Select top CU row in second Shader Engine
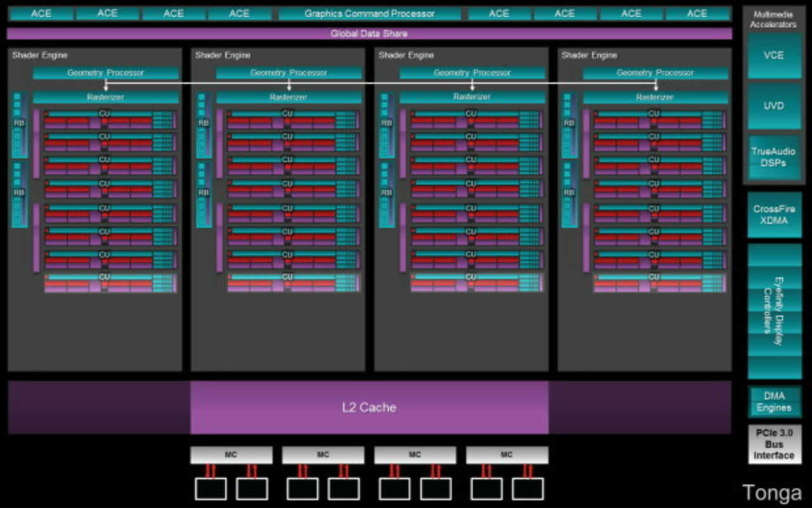This screenshot has width=812, height=508. click(287, 120)
